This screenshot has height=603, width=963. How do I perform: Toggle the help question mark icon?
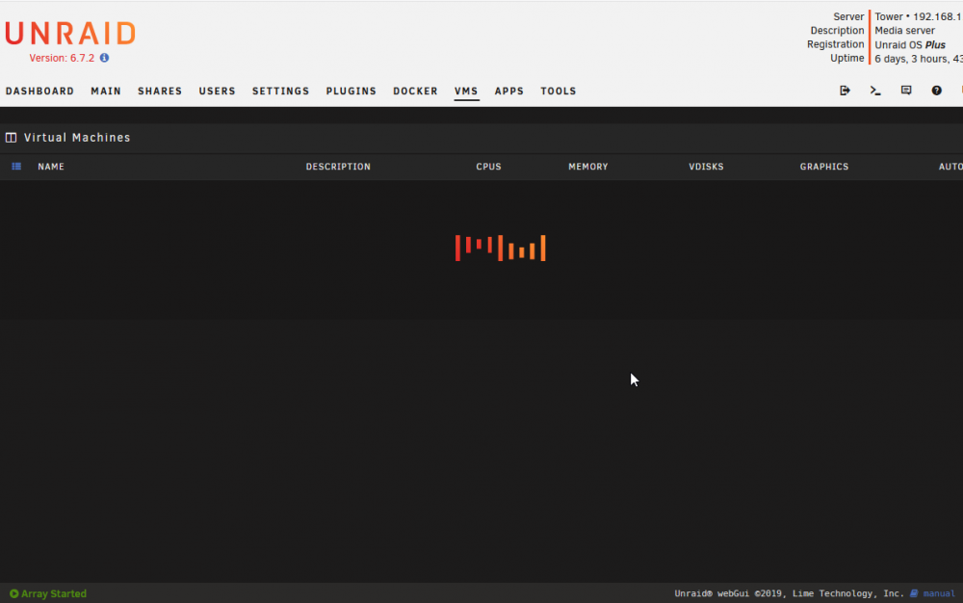tap(937, 91)
